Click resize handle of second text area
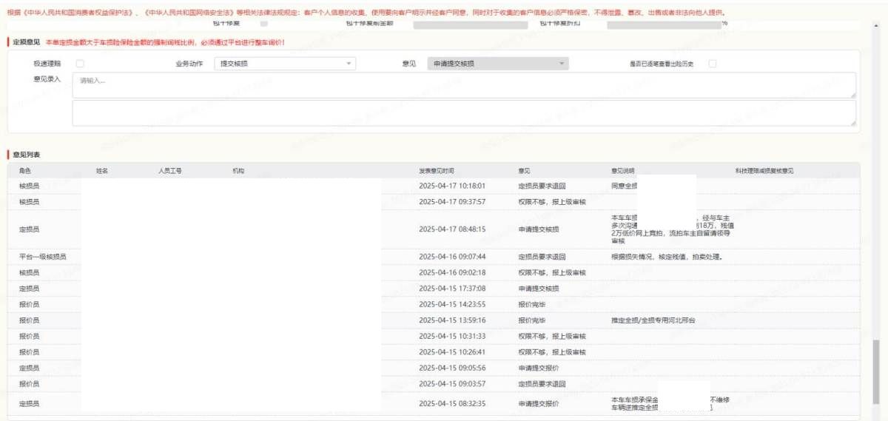 click(x=852, y=123)
